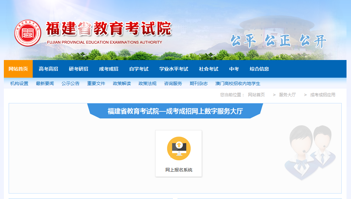Click the red circular authority seal logo
The image size is (351, 199).
(x=28, y=33)
